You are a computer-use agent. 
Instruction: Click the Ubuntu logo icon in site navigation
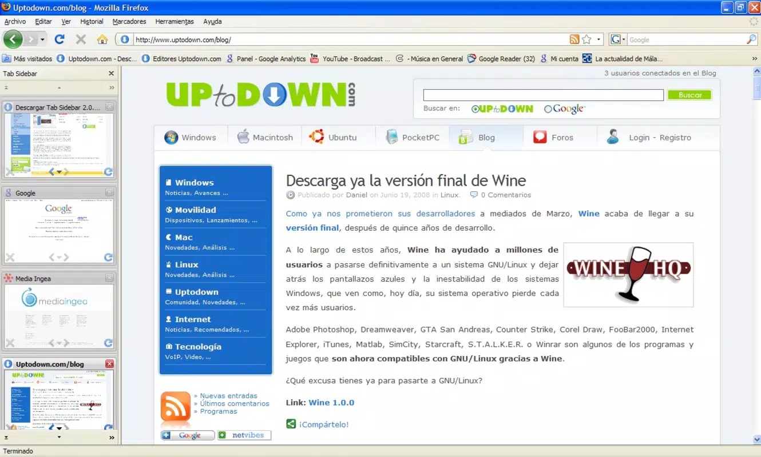316,137
